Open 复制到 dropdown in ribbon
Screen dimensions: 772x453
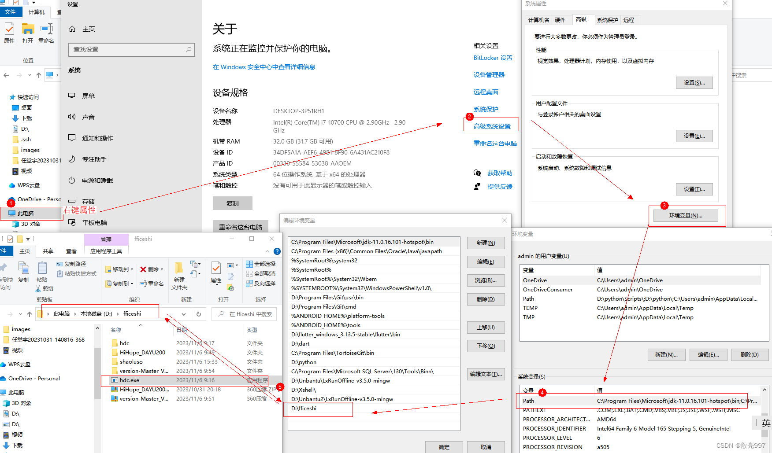click(132, 284)
